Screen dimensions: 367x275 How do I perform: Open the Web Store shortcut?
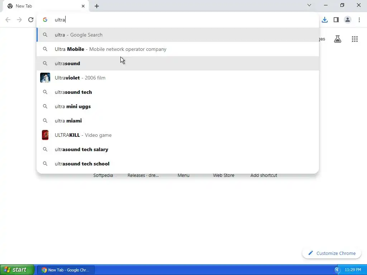(x=224, y=175)
